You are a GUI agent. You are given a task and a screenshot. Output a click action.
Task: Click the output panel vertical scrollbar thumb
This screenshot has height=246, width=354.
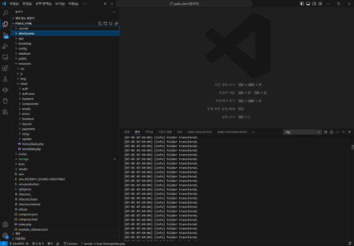coord(352,147)
